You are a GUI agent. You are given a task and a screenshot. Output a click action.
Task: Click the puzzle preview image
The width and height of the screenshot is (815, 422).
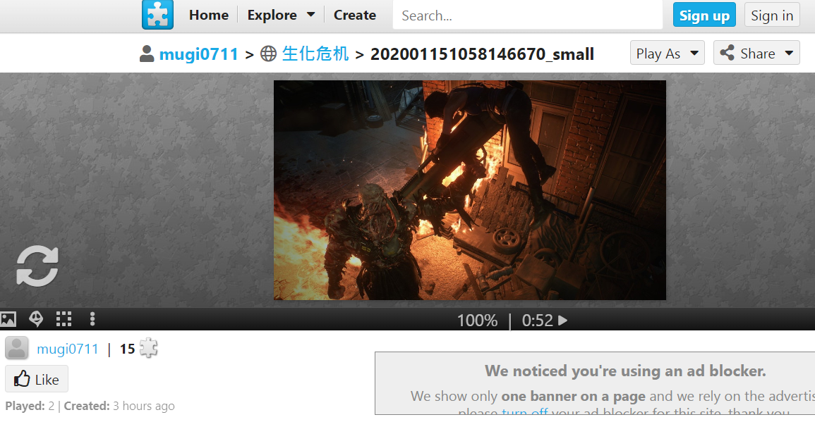pyautogui.click(x=470, y=190)
